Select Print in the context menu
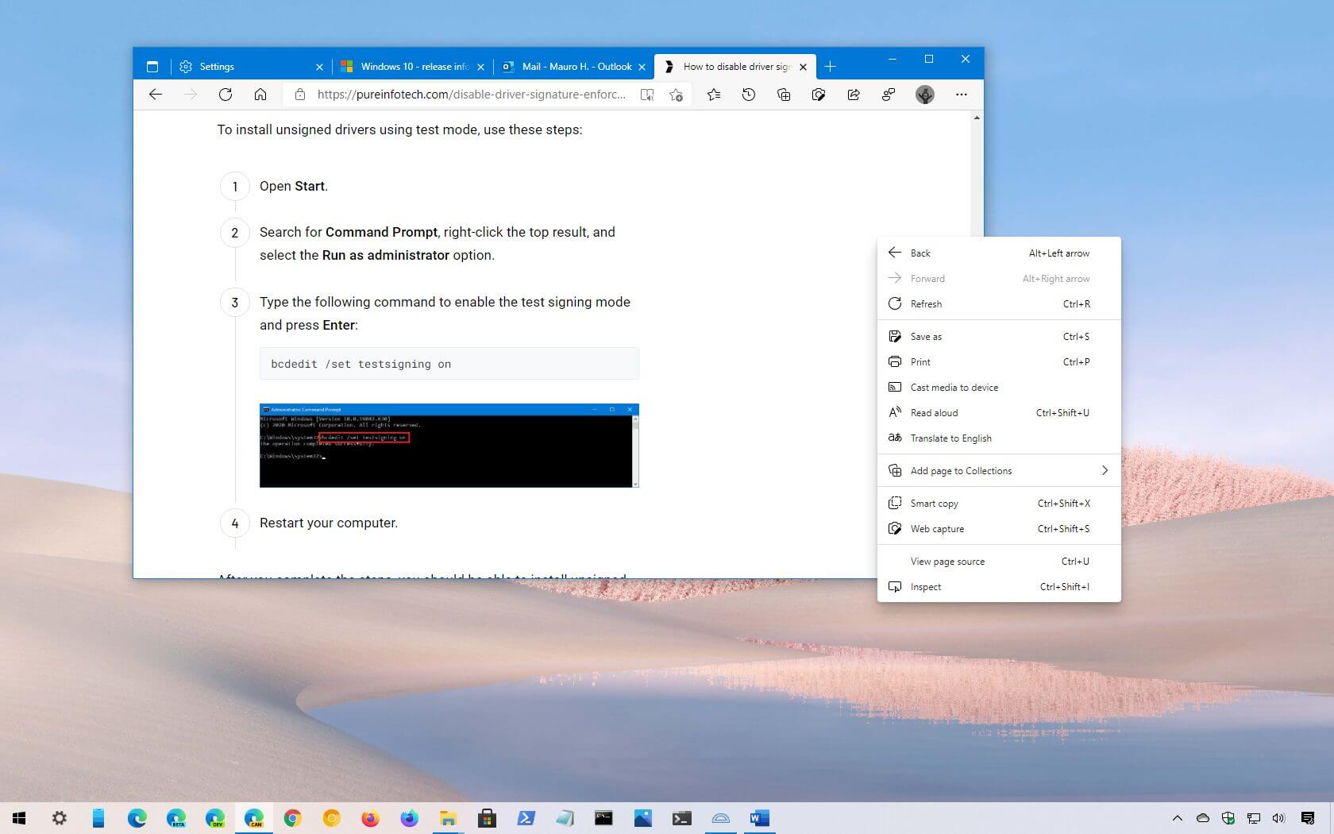1334x834 pixels. 920,361
